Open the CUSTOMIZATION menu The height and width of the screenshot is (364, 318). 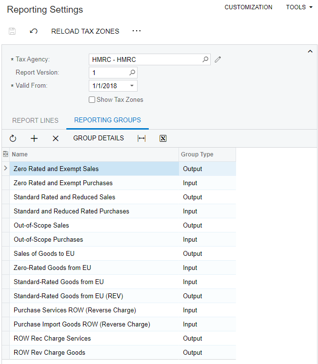pyautogui.click(x=248, y=7)
